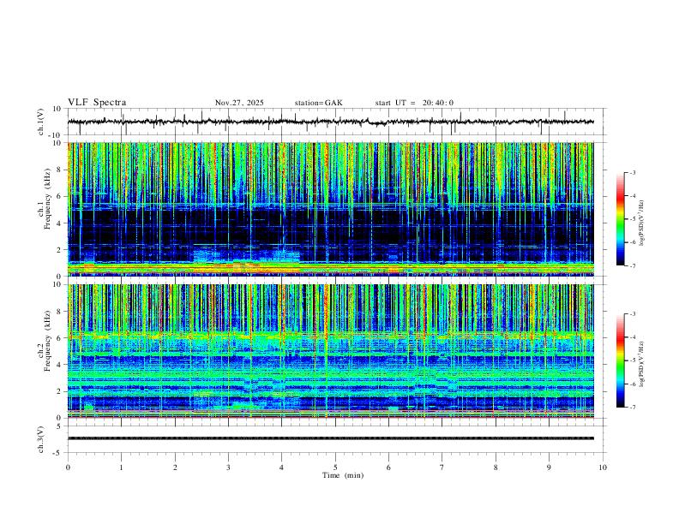Image resolution: width=679 pixels, height=524 pixels.
Task: Click the ch.1 voltage waveform trace
Action: pos(331,122)
